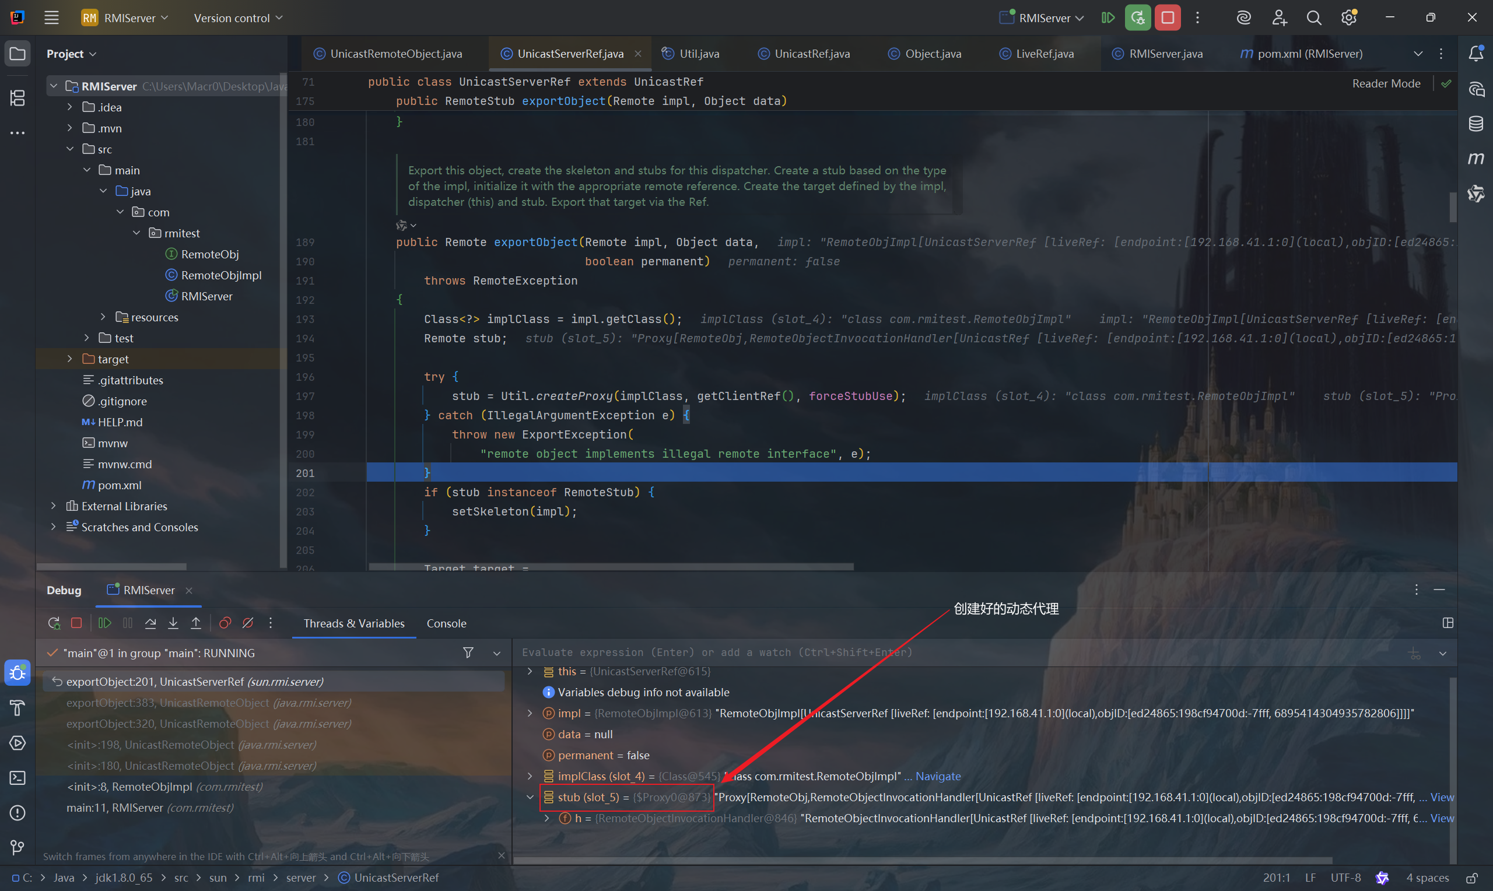
Task: Open the Database tool window
Action: click(1476, 124)
